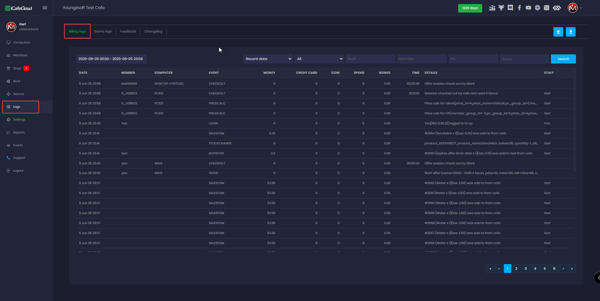Click the iCafeCloud logo
Viewport: 600px width, 301px height.
[x=18, y=8]
